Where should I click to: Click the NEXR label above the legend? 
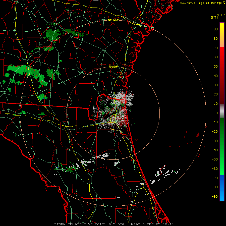(221, 15)
